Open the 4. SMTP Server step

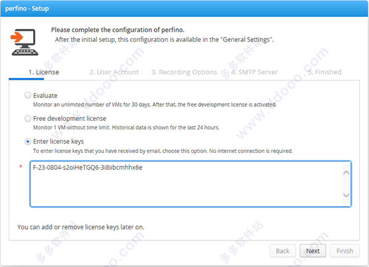[254, 72]
